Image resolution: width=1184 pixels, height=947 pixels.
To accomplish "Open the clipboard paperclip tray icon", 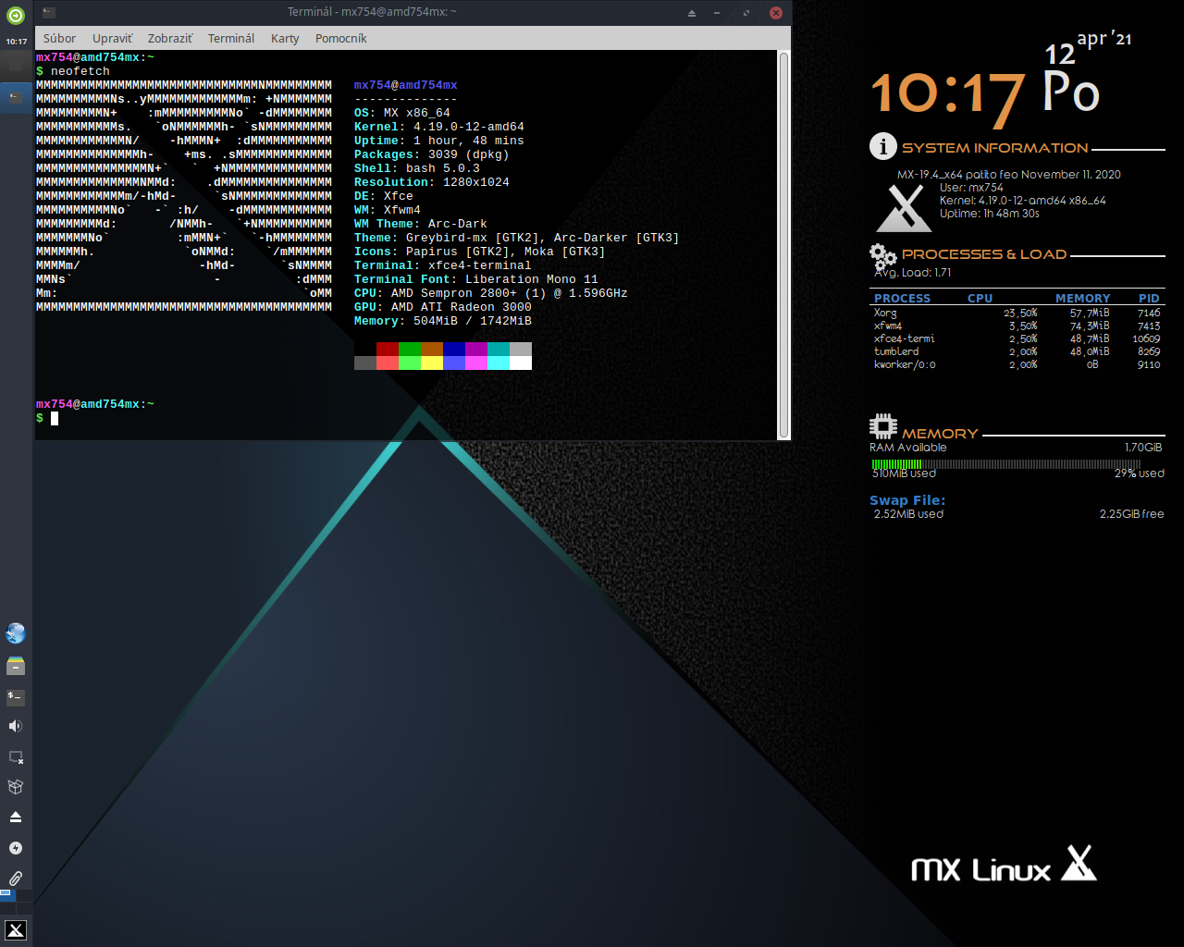I will click(x=16, y=879).
